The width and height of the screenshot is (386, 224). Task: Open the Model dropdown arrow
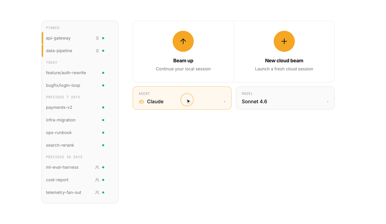click(328, 102)
